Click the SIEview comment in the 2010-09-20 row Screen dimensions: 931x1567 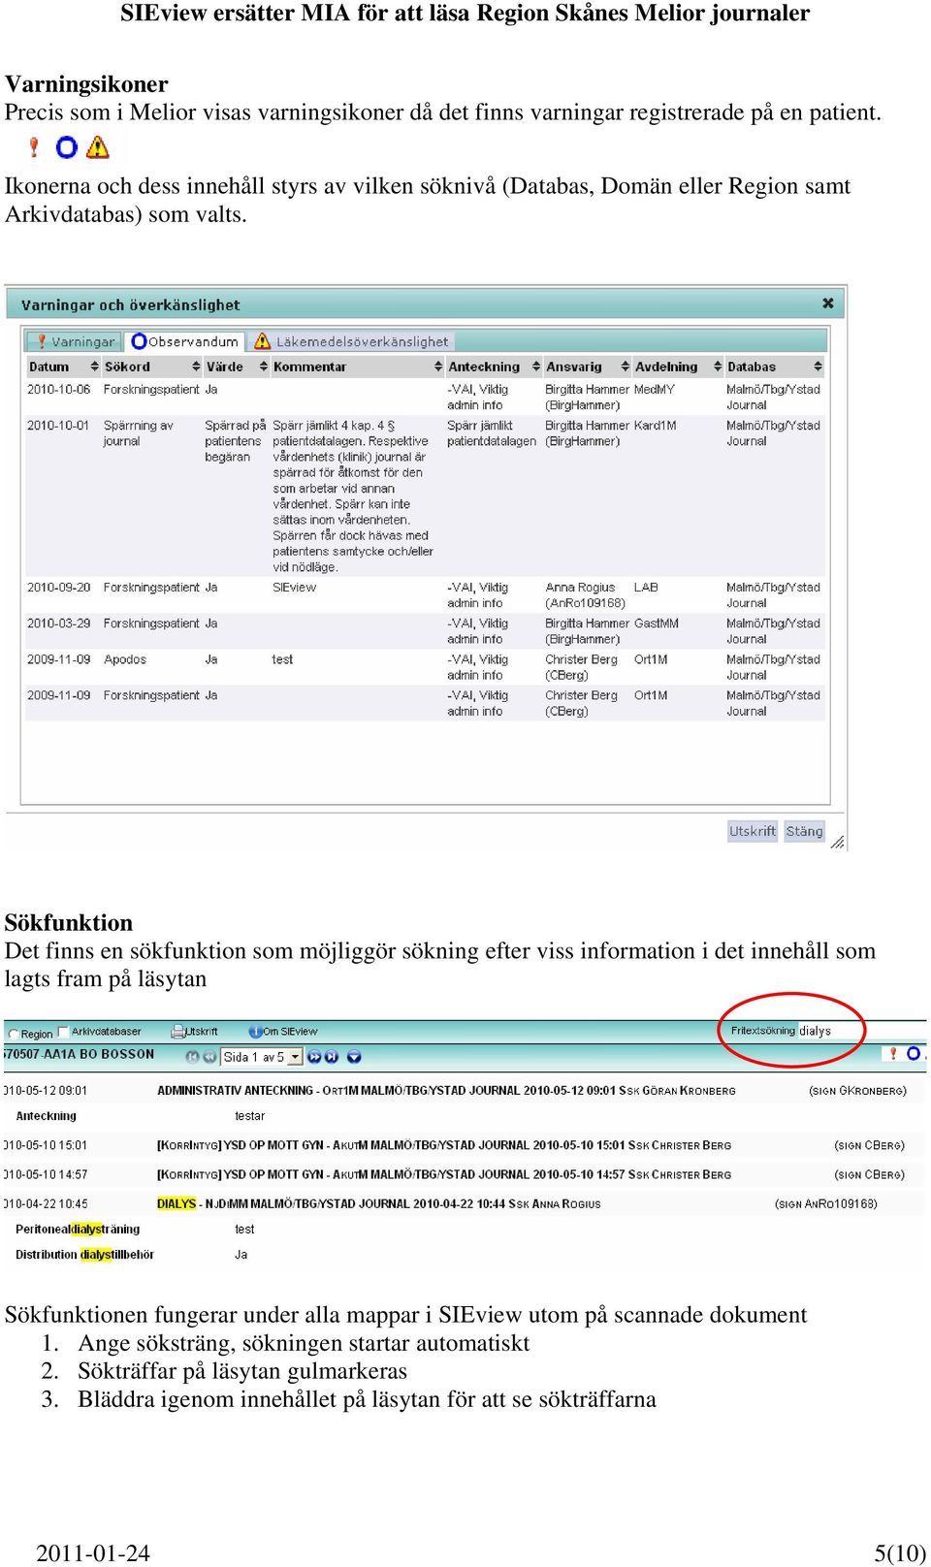coord(294,587)
